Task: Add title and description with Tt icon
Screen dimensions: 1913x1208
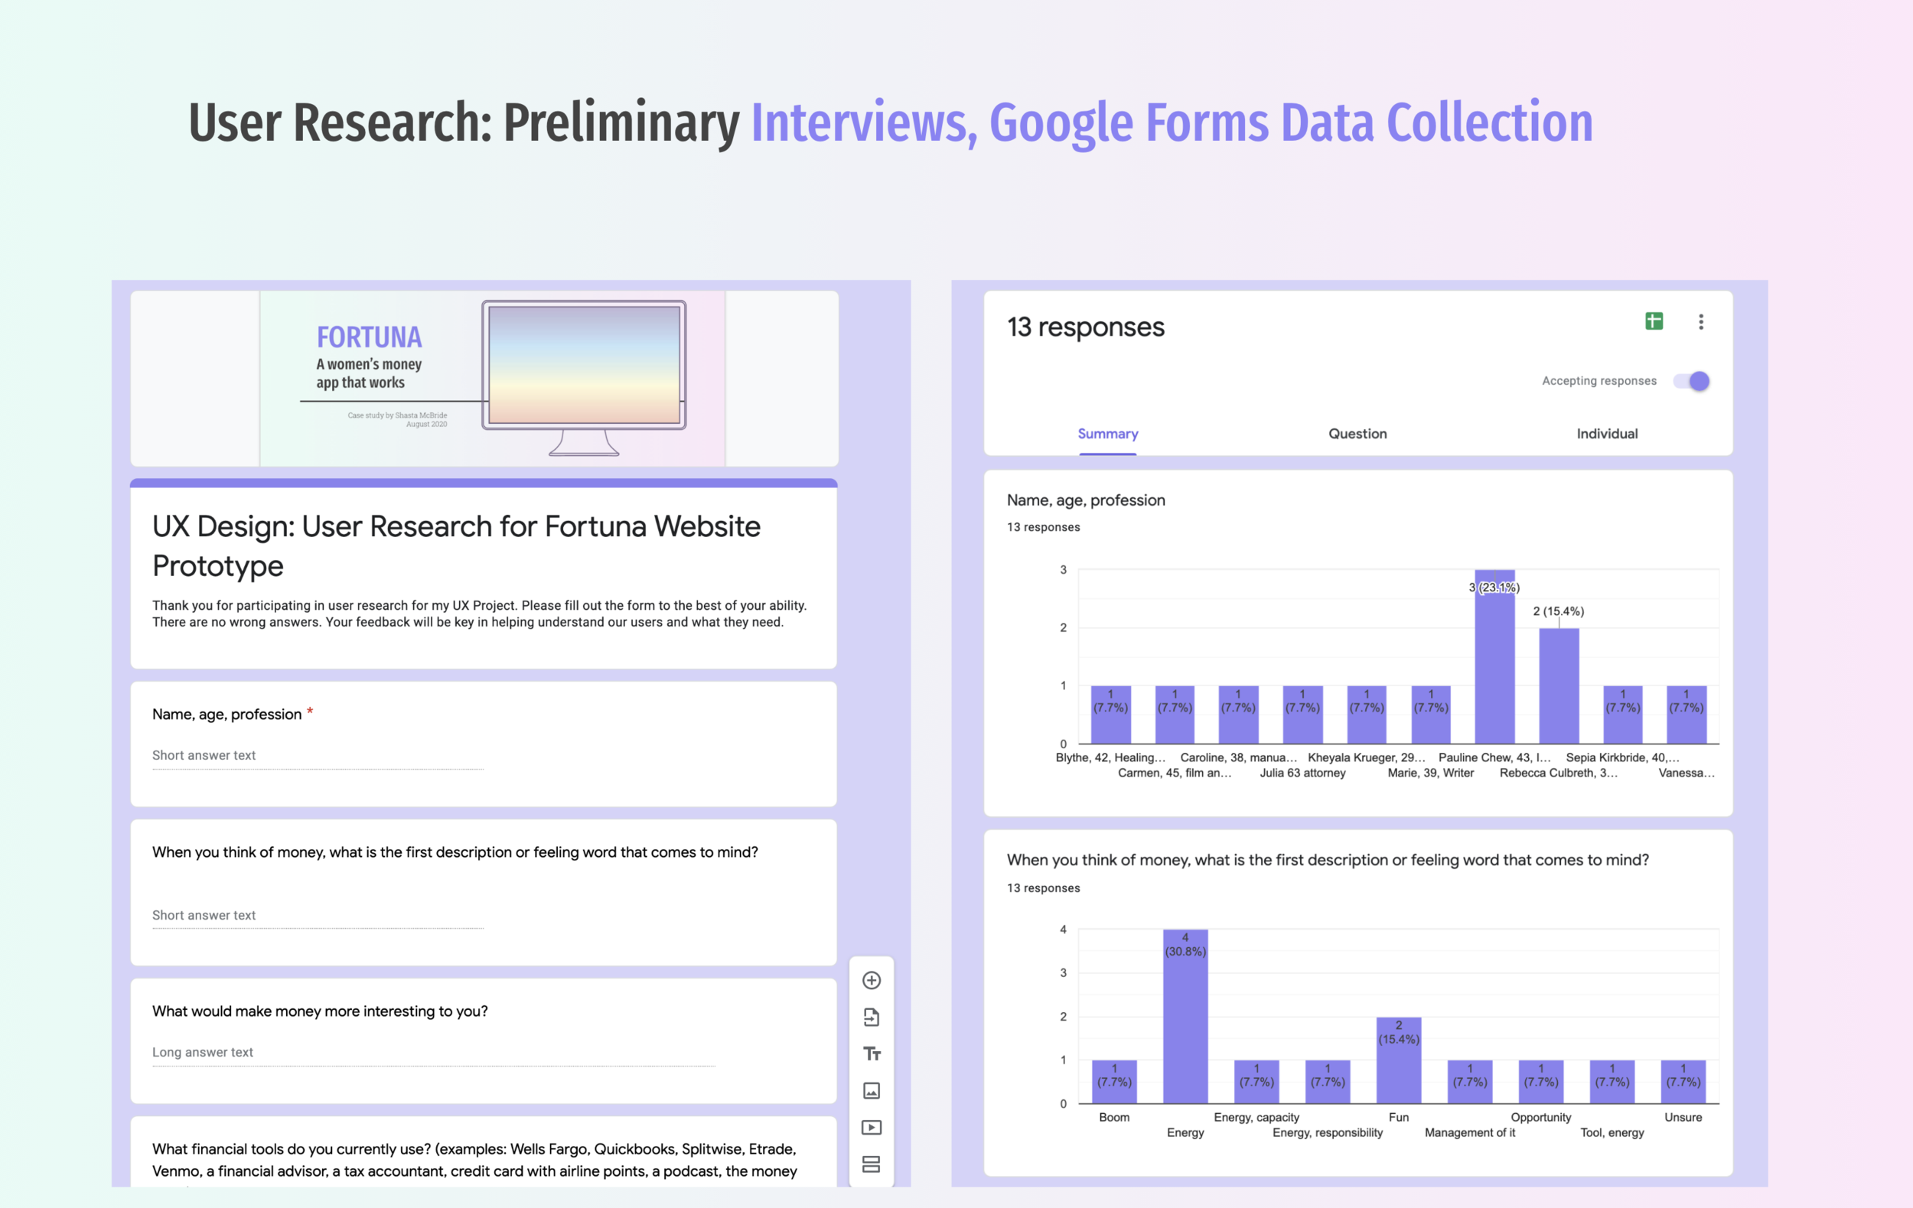Action: click(x=872, y=1054)
